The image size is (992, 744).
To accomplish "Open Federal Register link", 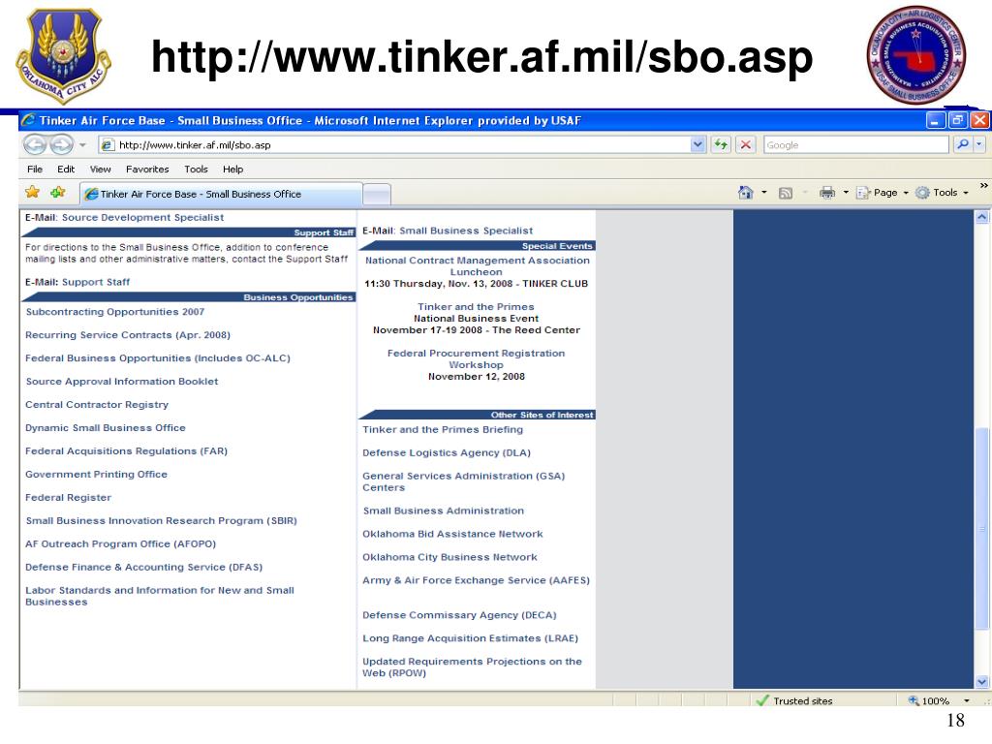I will point(69,497).
